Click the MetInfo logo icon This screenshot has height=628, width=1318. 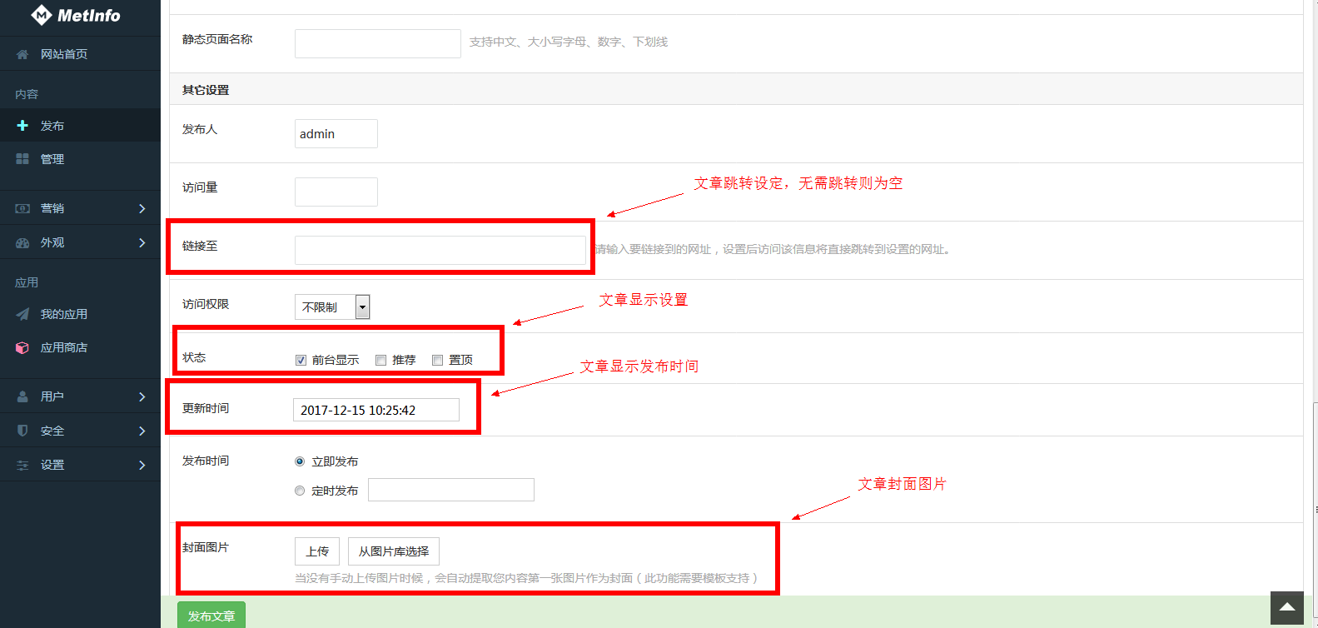[41, 15]
